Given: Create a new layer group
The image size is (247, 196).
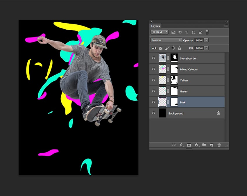Looking at the screenshot, I should (204, 145).
